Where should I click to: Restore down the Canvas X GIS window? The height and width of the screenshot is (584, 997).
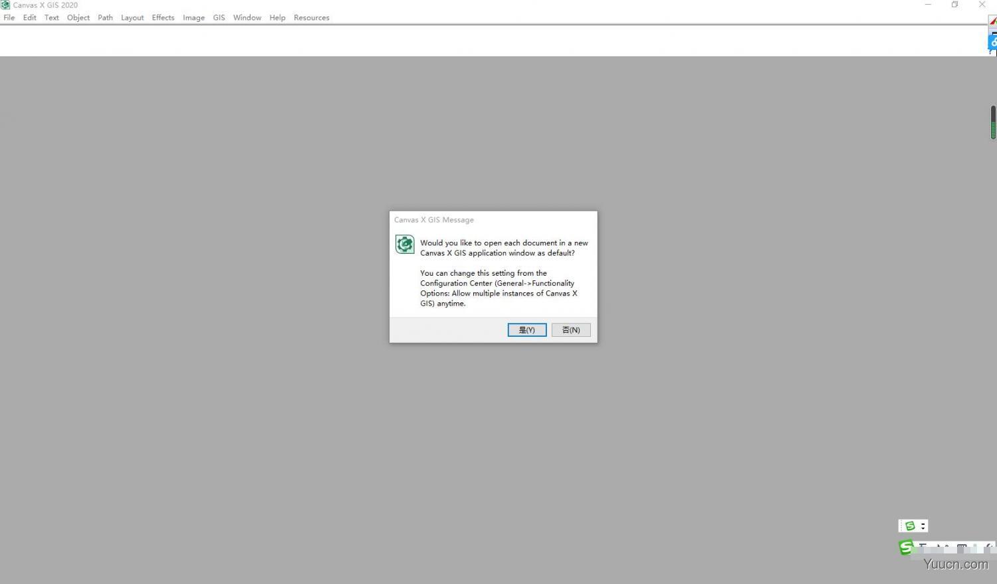[x=955, y=5]
